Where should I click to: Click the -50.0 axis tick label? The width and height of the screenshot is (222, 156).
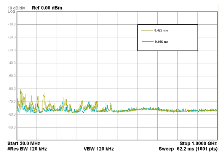click(x=12, y=76)
